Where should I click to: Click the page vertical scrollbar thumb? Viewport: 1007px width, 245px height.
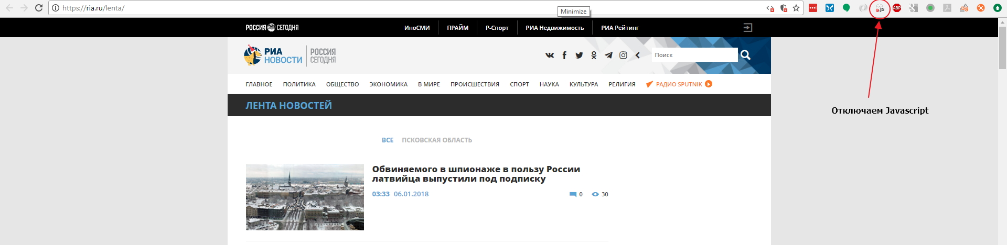point(1002,48)
